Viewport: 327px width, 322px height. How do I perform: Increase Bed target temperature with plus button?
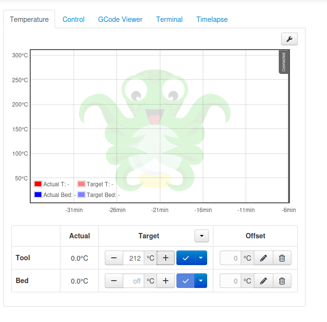166,281
